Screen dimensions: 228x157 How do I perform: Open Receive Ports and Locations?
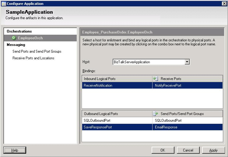[x=33, y=58]
